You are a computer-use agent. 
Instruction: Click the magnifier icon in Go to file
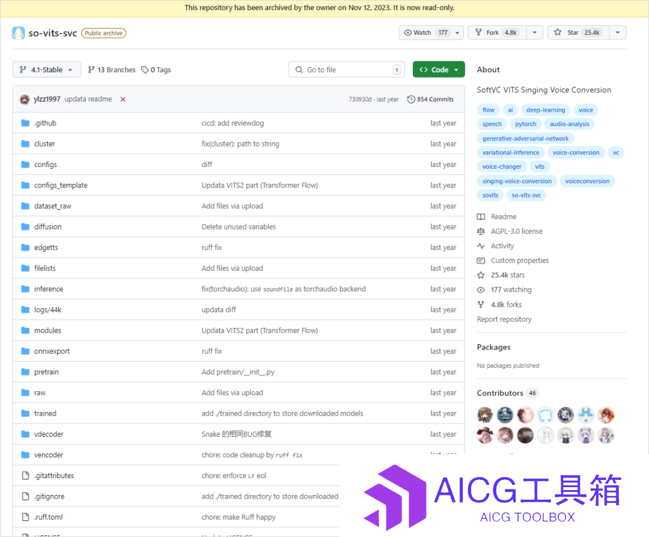[299, 70]
